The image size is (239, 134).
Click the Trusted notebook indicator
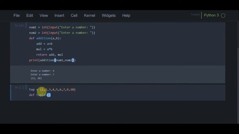coord(195,15)
